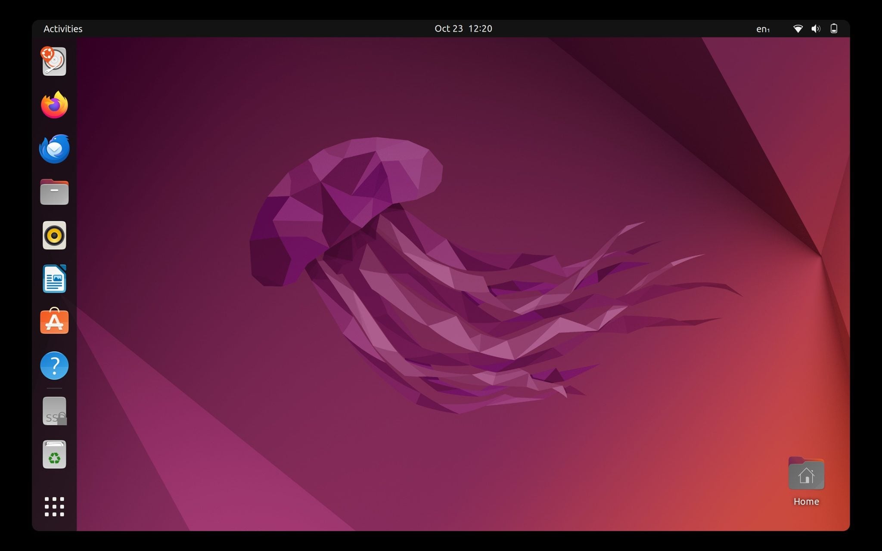
Task: Click the Activities button
Action: pos(63,29)
